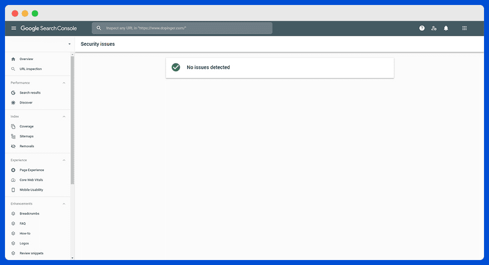Click the Sitemaps tree icon
489x265 pixels.
(13, 136)
